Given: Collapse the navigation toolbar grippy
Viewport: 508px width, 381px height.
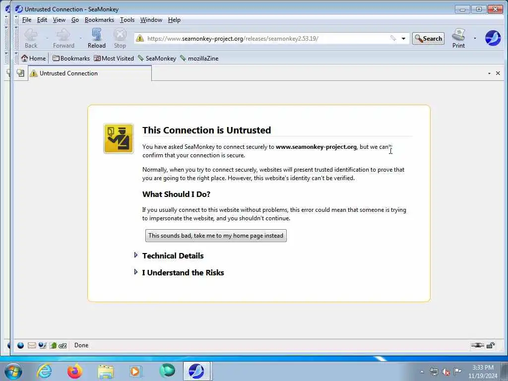Looking at the screenshot, I should [16, 38].
